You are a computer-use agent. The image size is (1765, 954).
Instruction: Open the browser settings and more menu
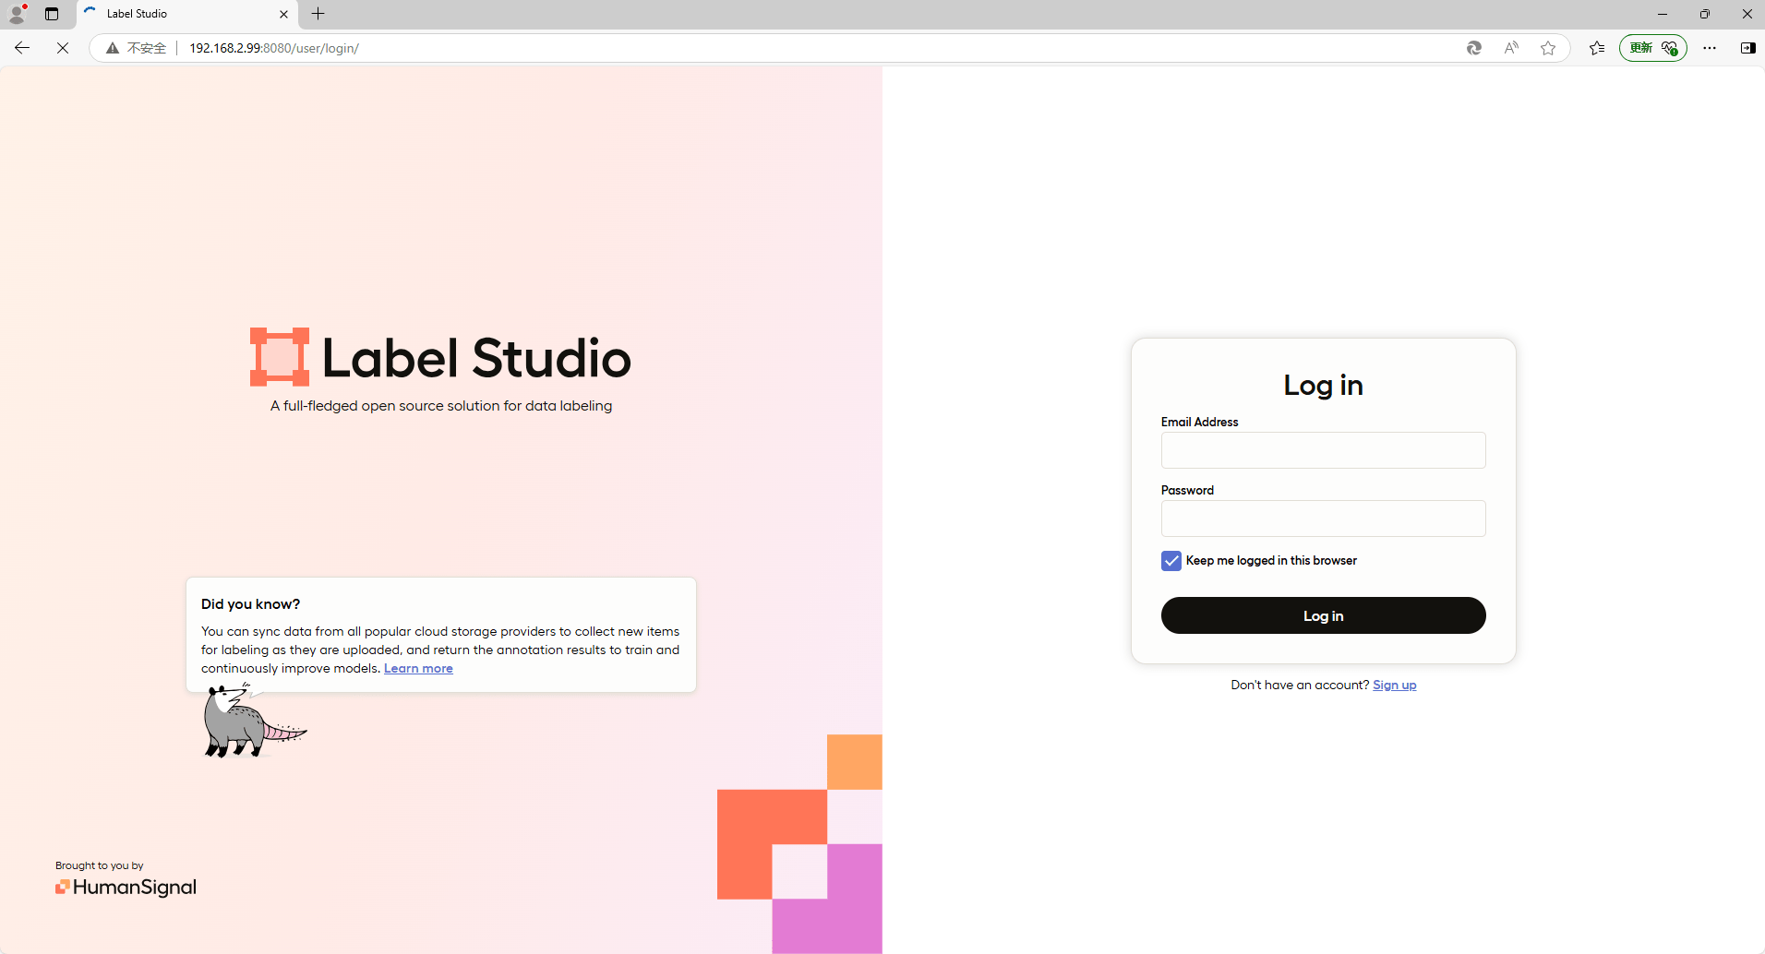click(1710, 48)
